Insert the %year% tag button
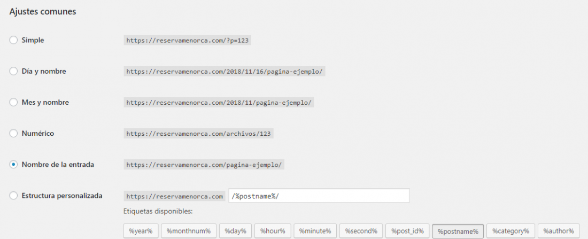Screen dimensions: 588x239 (141, 231)
